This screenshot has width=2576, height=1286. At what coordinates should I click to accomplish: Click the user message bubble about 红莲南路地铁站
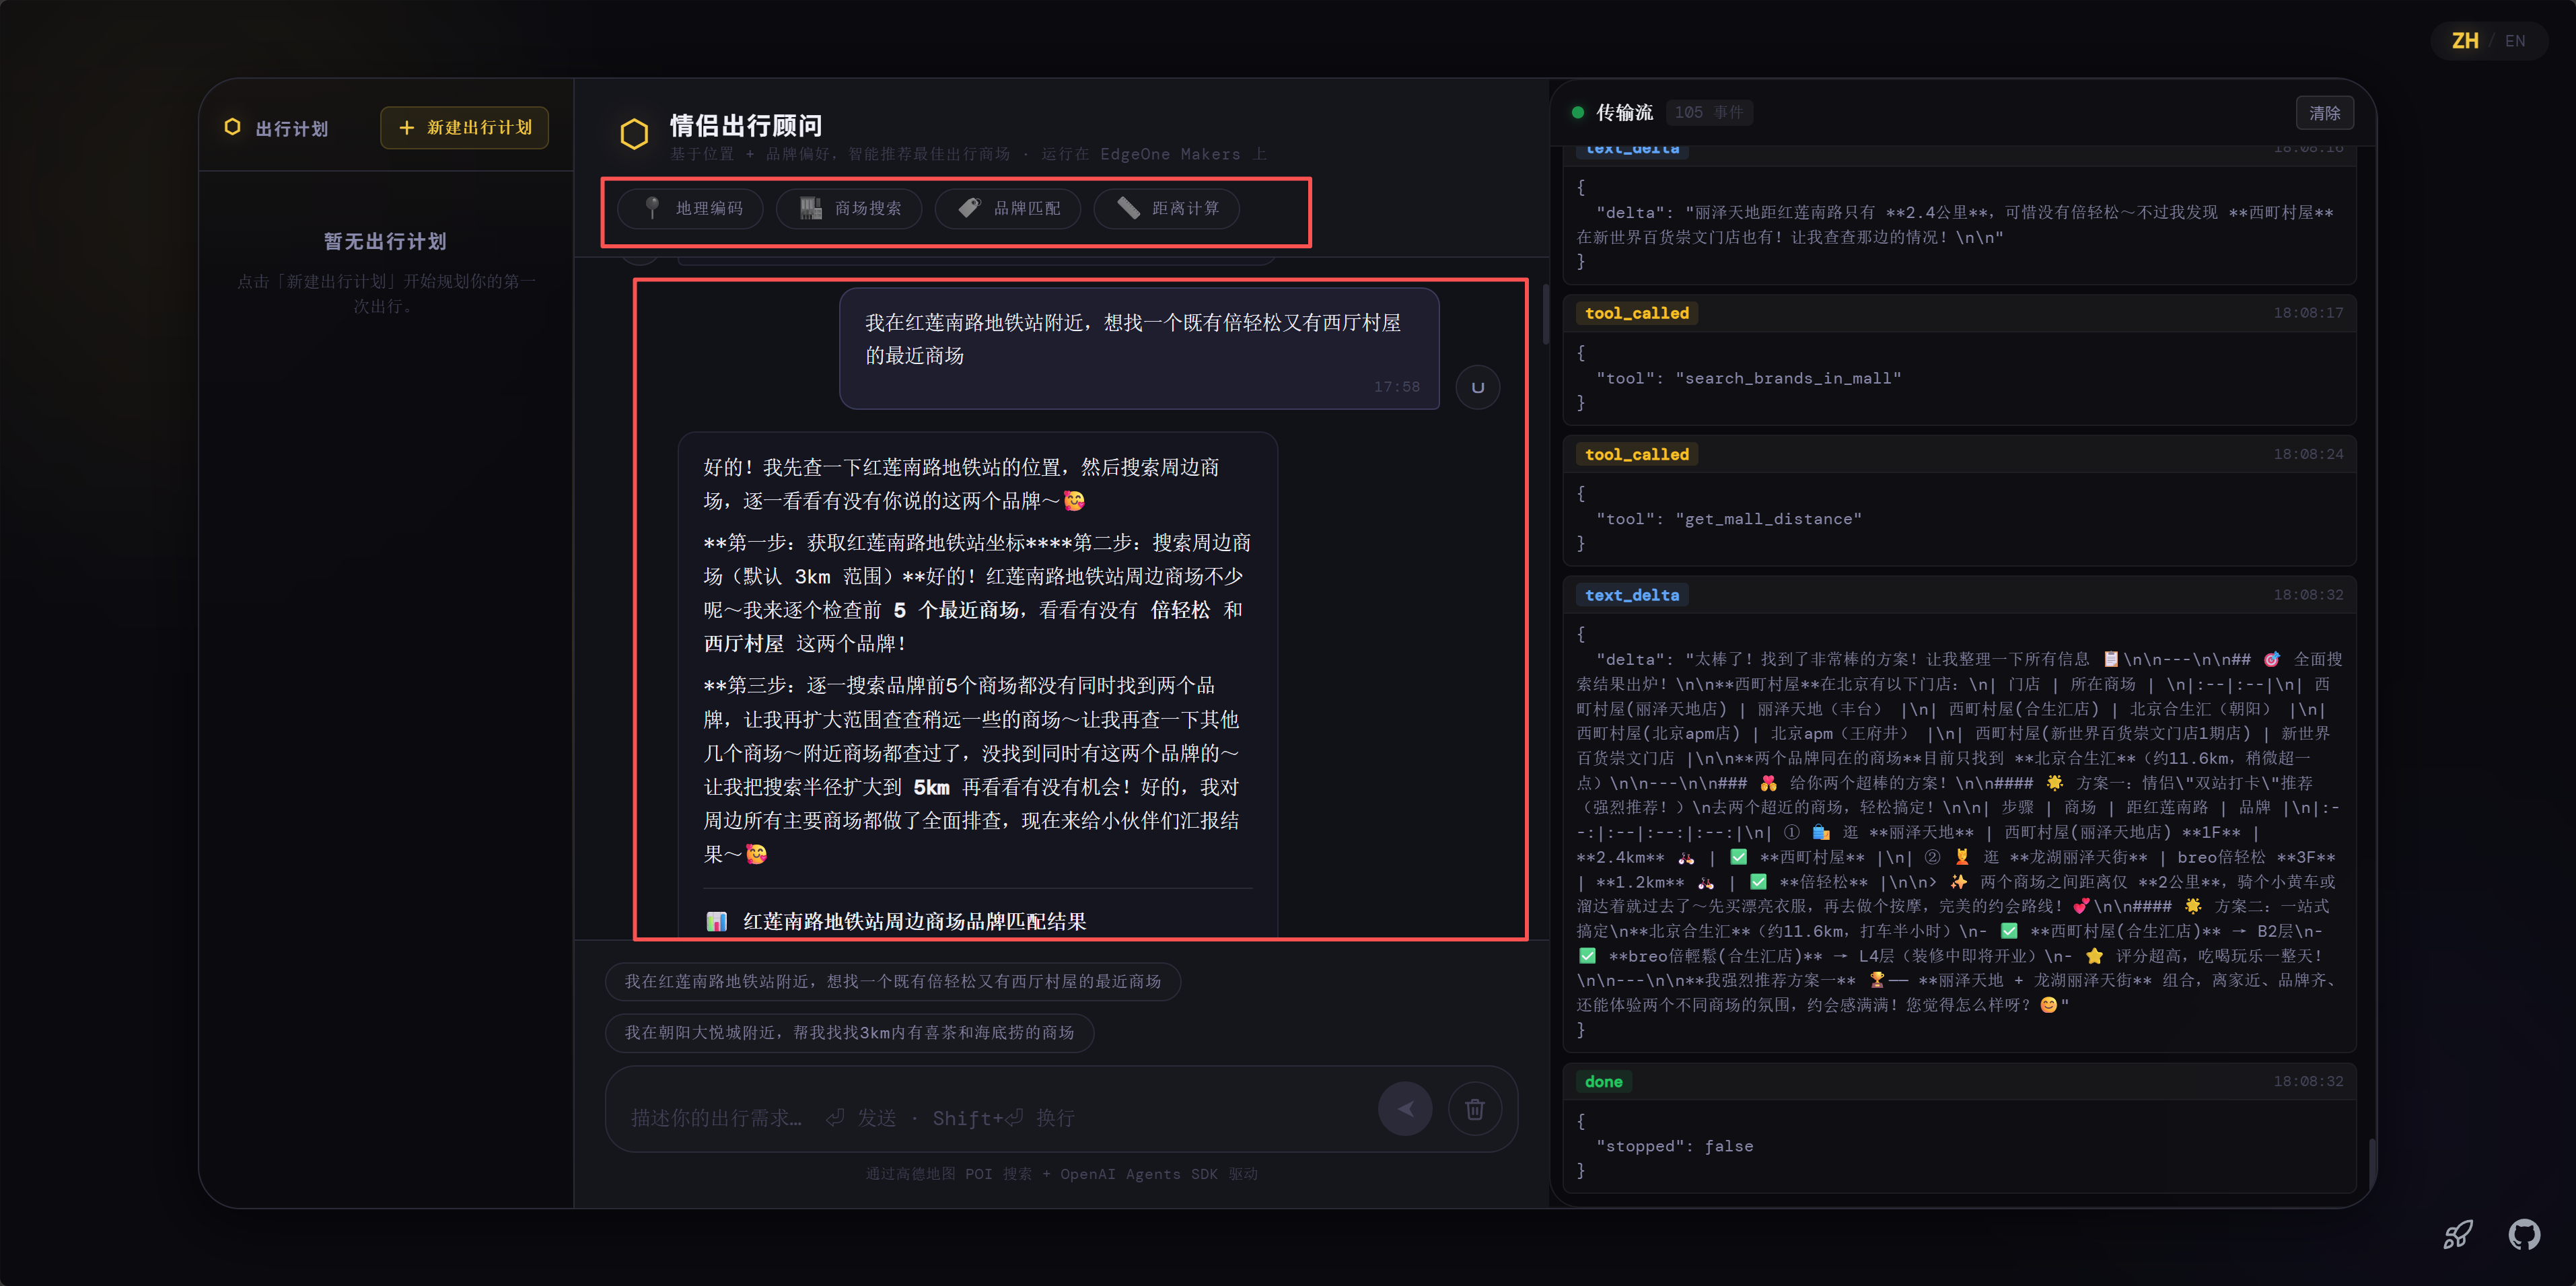click(1139, 348)
